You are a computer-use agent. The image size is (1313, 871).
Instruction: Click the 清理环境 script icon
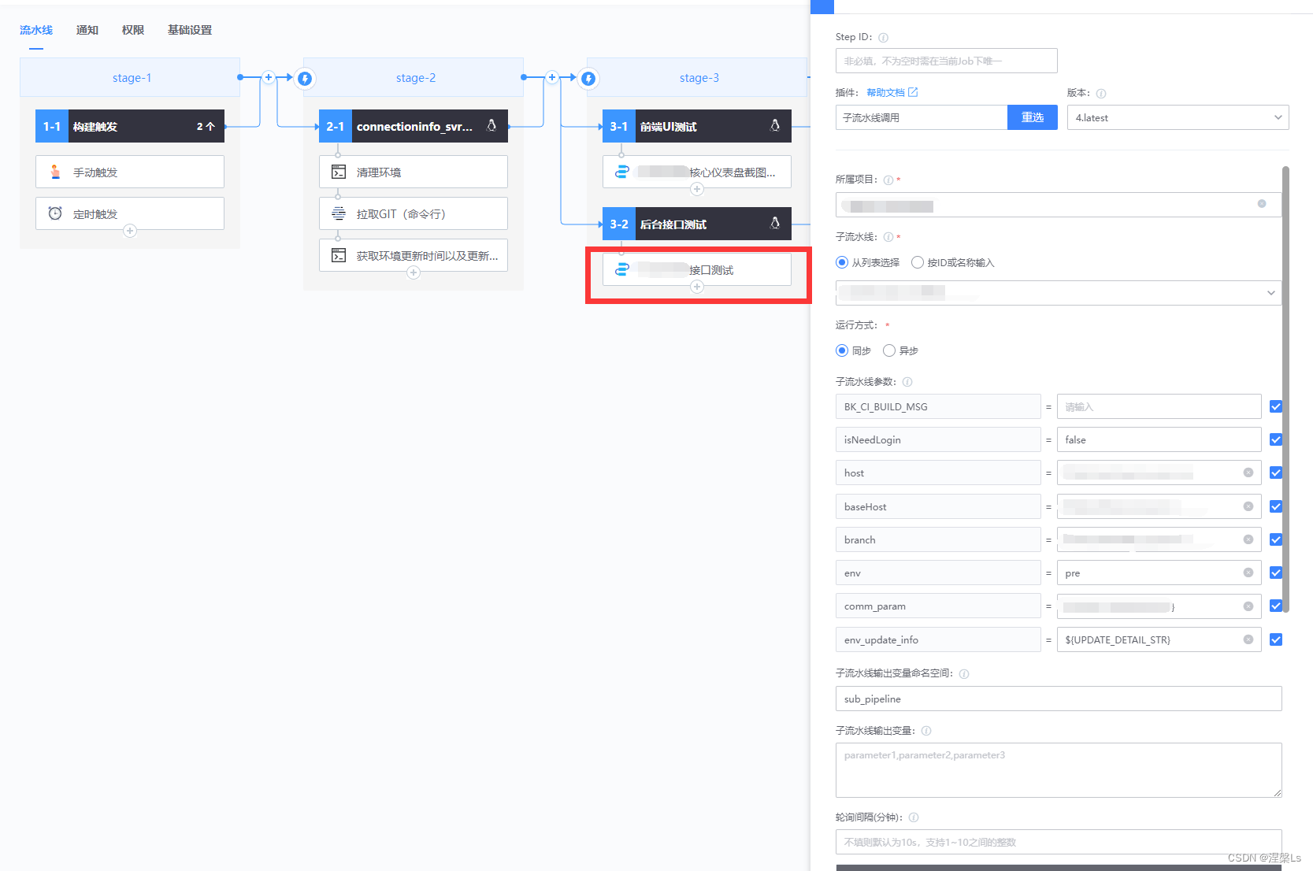pyautogui.click(x=339, y=172)
